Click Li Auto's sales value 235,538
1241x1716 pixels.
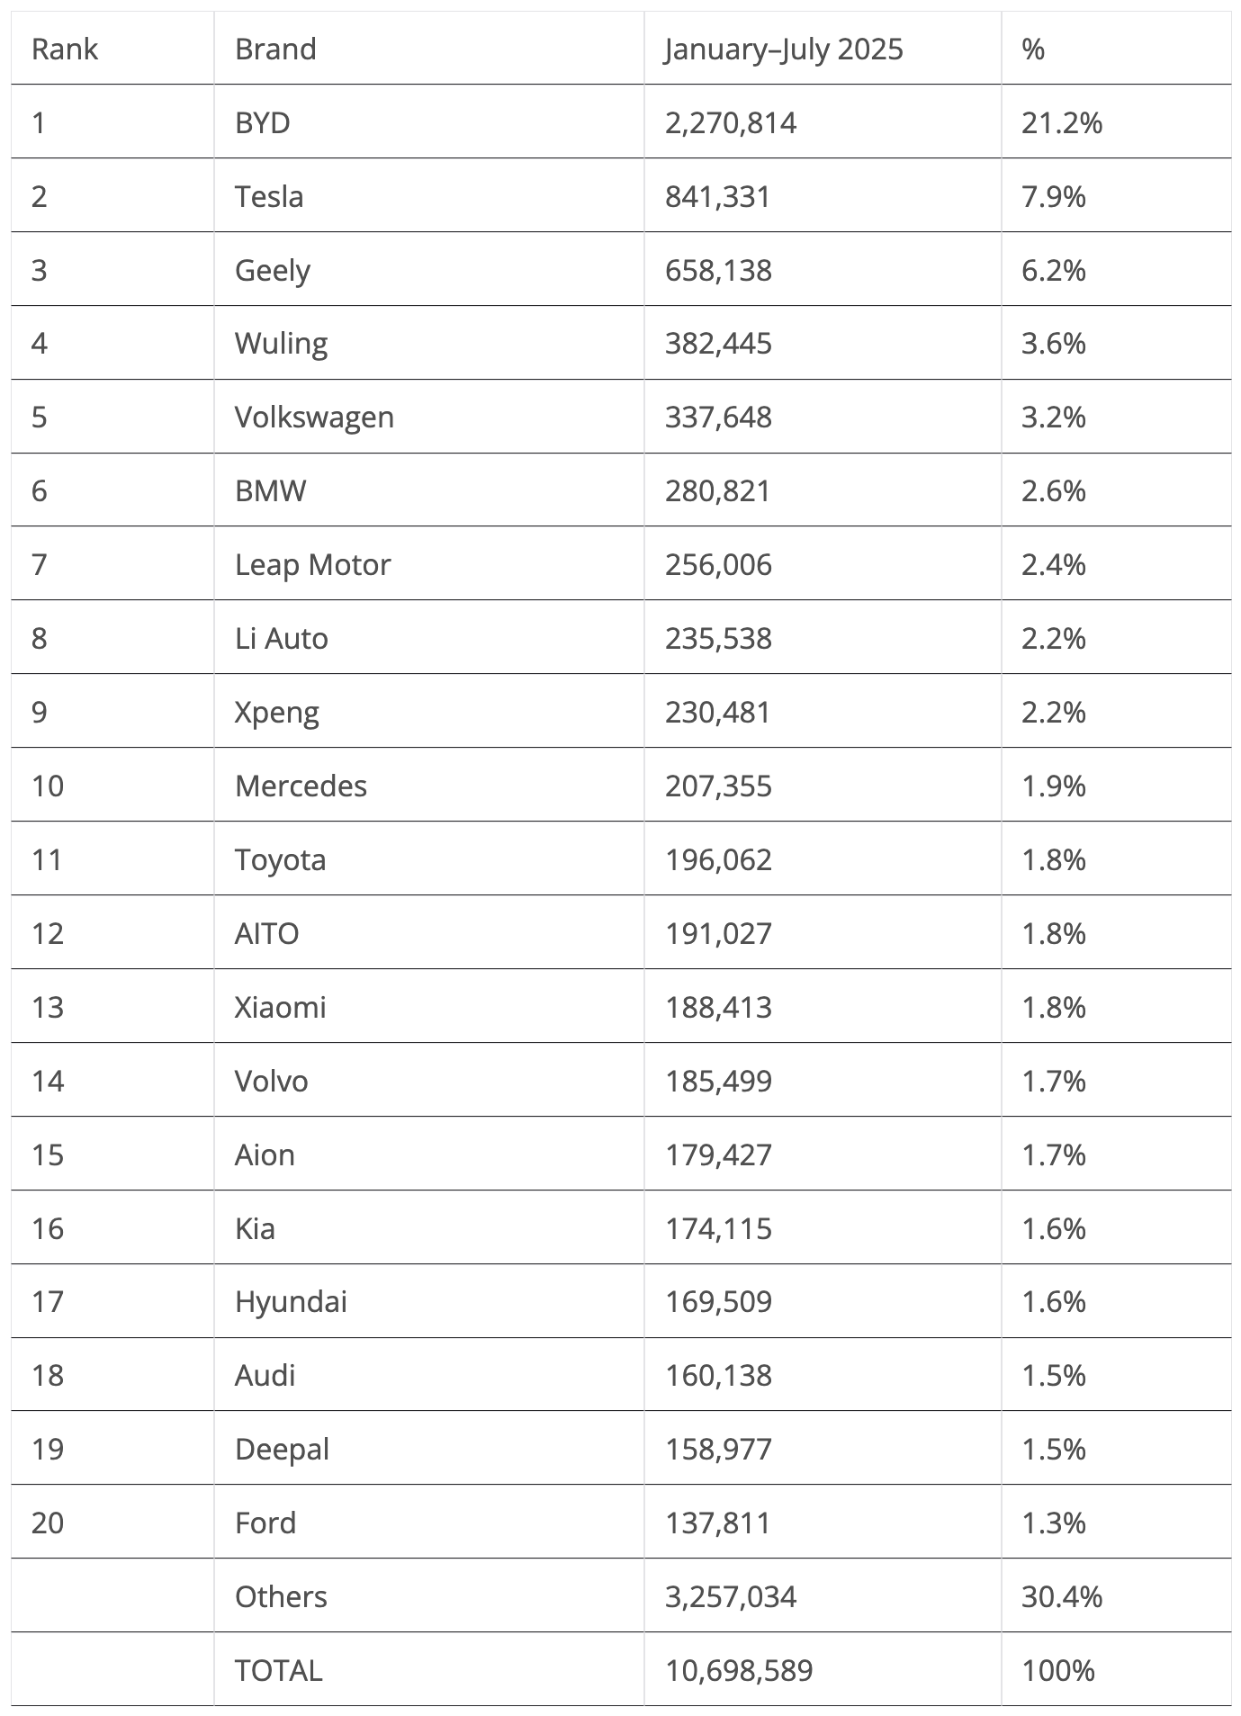coord(718,639)
